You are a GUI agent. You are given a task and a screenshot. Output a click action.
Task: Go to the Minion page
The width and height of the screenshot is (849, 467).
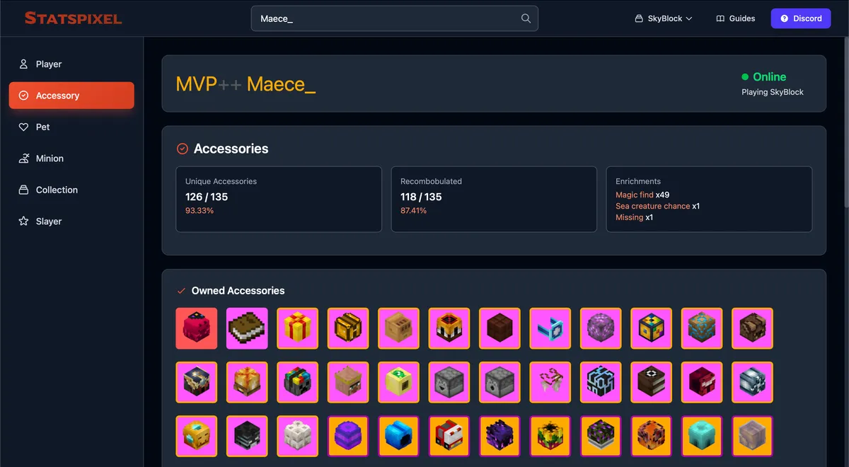tap(50, 158)
